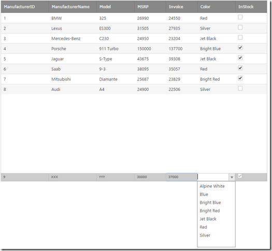Choose Silver in the dropdown list

(216, 235)
